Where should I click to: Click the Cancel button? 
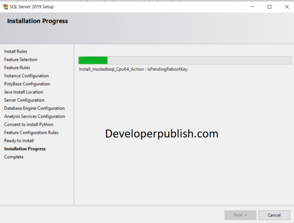click(x=274, y=215)
